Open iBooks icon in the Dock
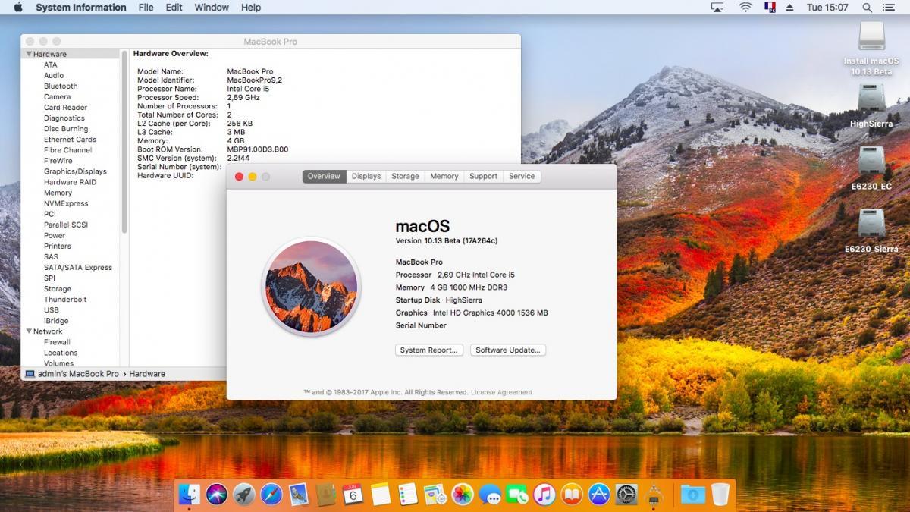The height and width of the screenshot is (512, 910). tap(572, 495)
